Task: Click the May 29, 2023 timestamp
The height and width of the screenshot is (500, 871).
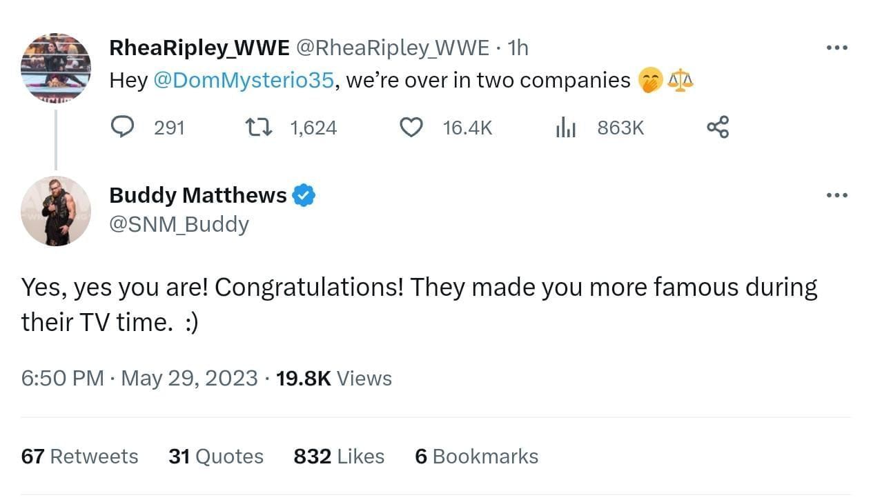Action: tap(188, 378)
